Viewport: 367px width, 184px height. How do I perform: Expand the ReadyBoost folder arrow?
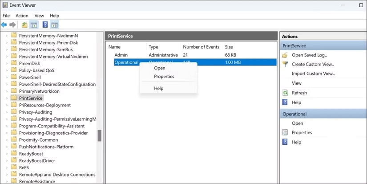(x=7, y=154)
